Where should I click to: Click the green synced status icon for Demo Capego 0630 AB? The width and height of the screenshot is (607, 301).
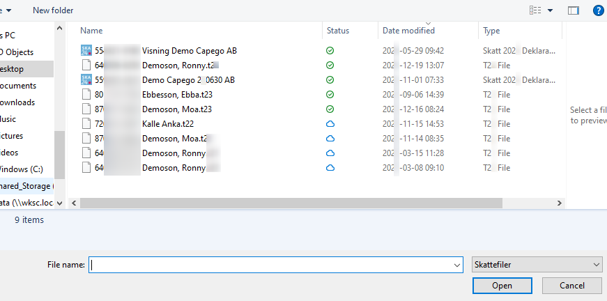[330, 80]
